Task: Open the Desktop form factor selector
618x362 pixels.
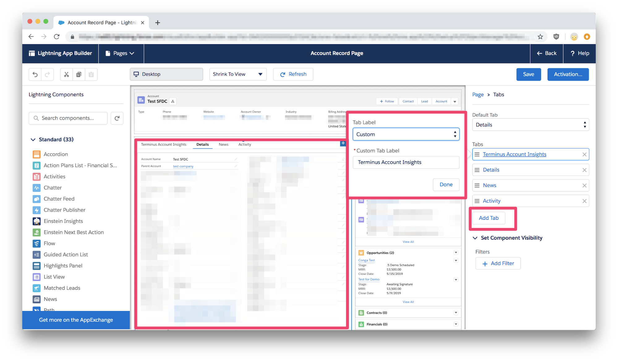Action: coord(166,74)
